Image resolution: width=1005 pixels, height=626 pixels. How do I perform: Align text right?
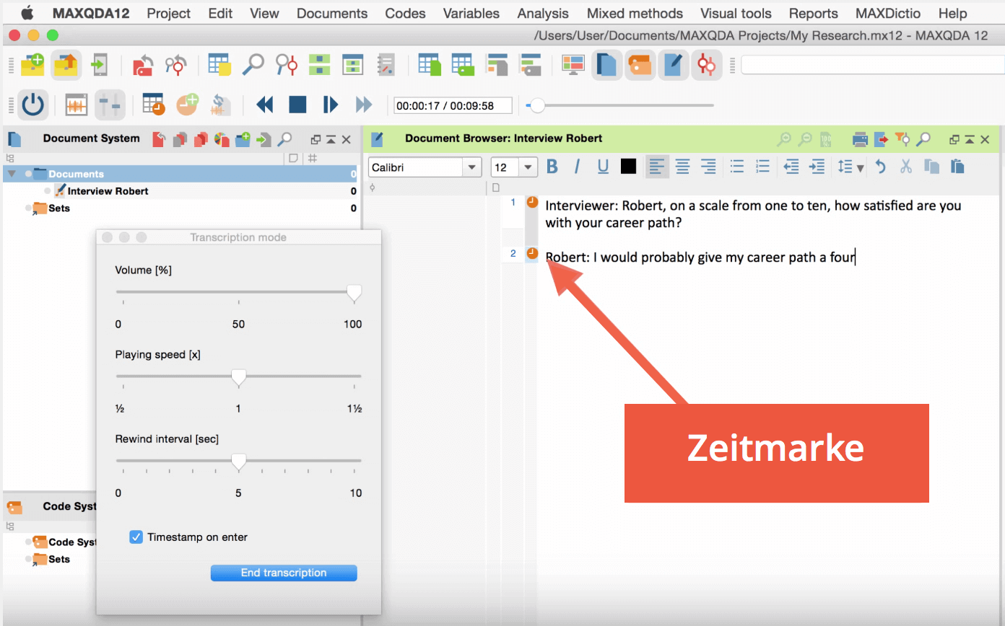pyautogui.click(x=708, y=167)
